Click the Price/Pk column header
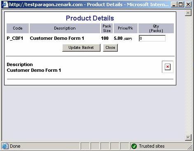194x151 pixels. [x=126, y=28]
